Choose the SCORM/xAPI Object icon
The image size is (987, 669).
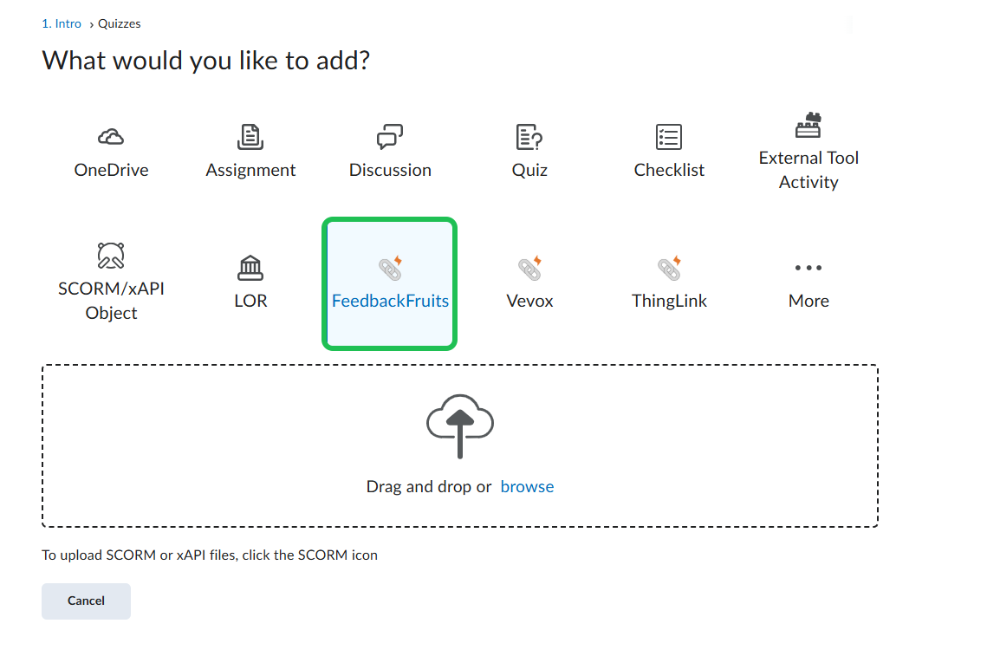coord(111,256)
